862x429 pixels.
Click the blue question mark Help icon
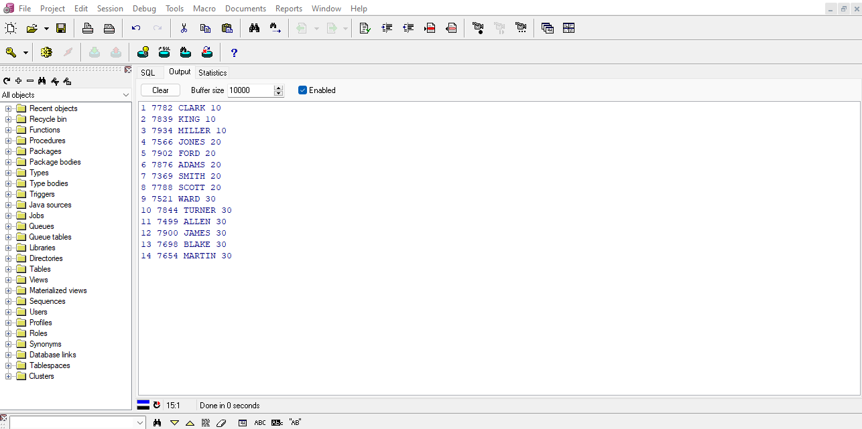point(234,52)
